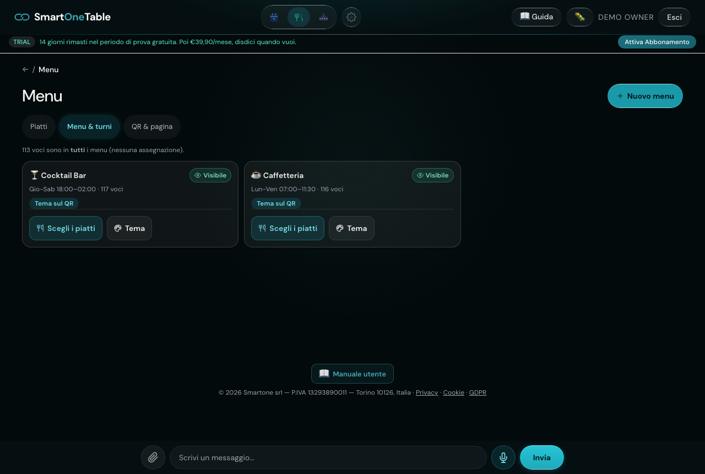Click the Cocktail Bar menu title
The height and width of the screenshot is (474, 705).
(x=63, y=175)
